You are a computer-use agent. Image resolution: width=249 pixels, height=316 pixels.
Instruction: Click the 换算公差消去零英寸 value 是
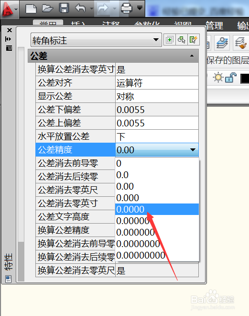pos(157,69)
